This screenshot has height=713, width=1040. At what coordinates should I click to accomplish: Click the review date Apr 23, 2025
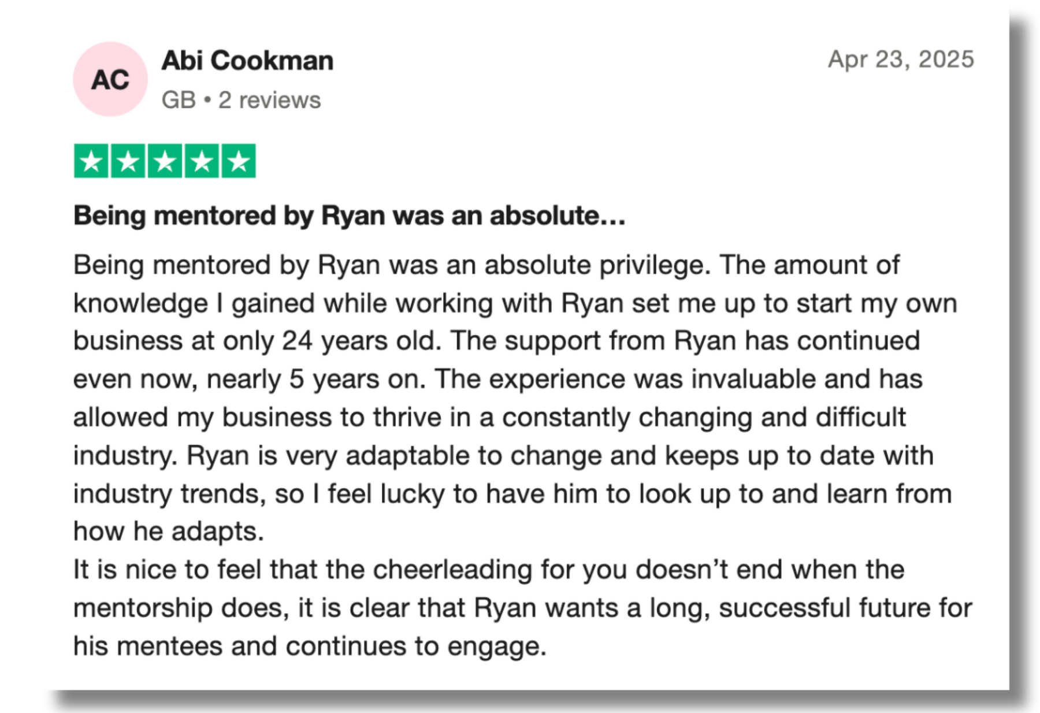900,60
